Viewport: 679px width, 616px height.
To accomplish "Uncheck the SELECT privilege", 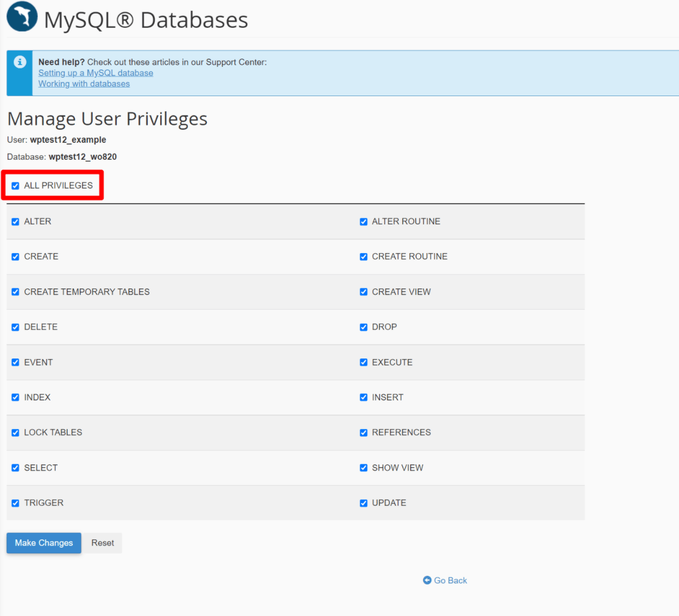I will [15, 468].
